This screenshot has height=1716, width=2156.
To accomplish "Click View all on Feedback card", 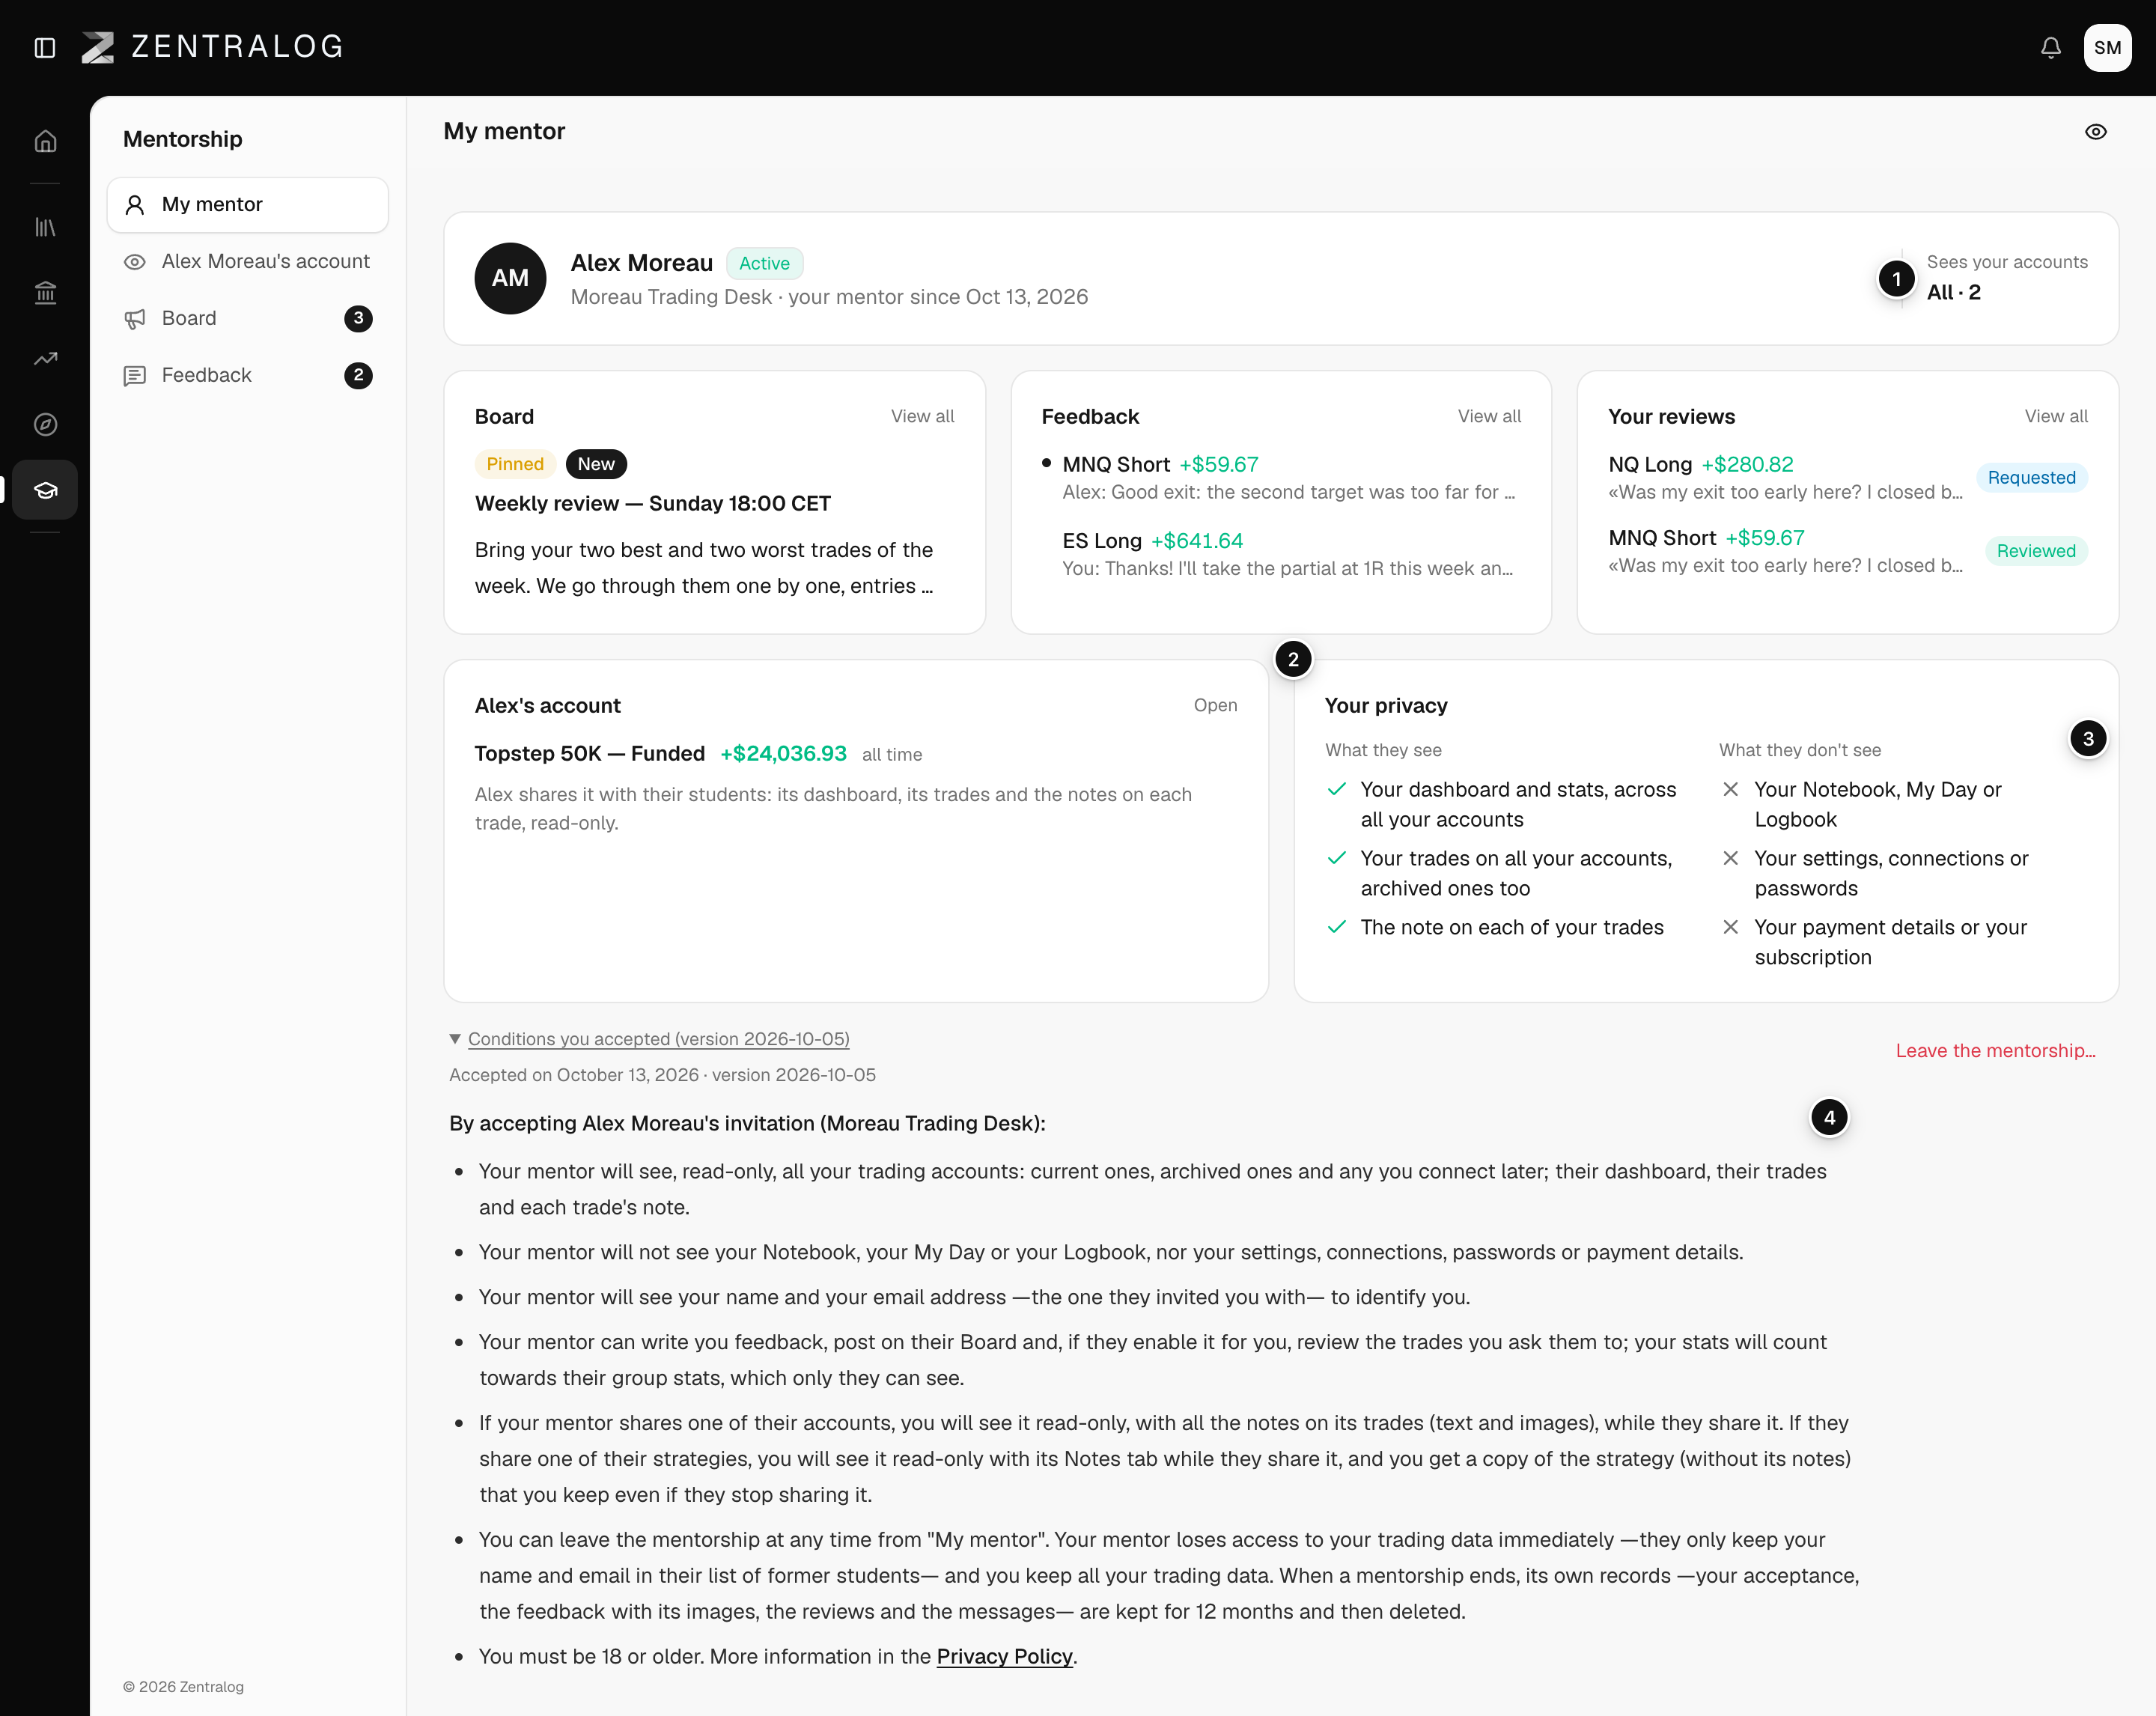I will click(x=1489, y=416).
